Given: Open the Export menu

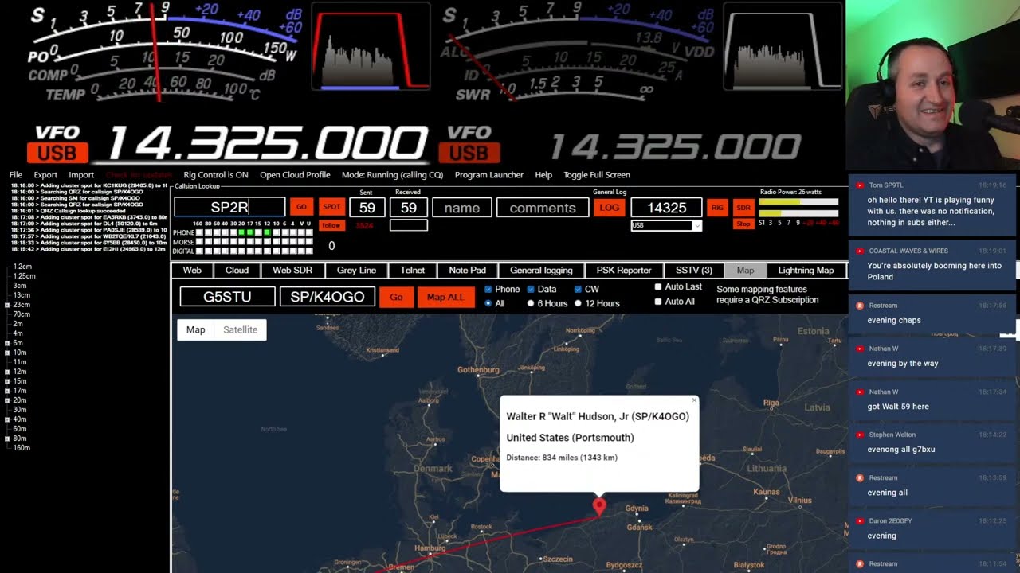Looking at the screenshot, I should 45,175.
